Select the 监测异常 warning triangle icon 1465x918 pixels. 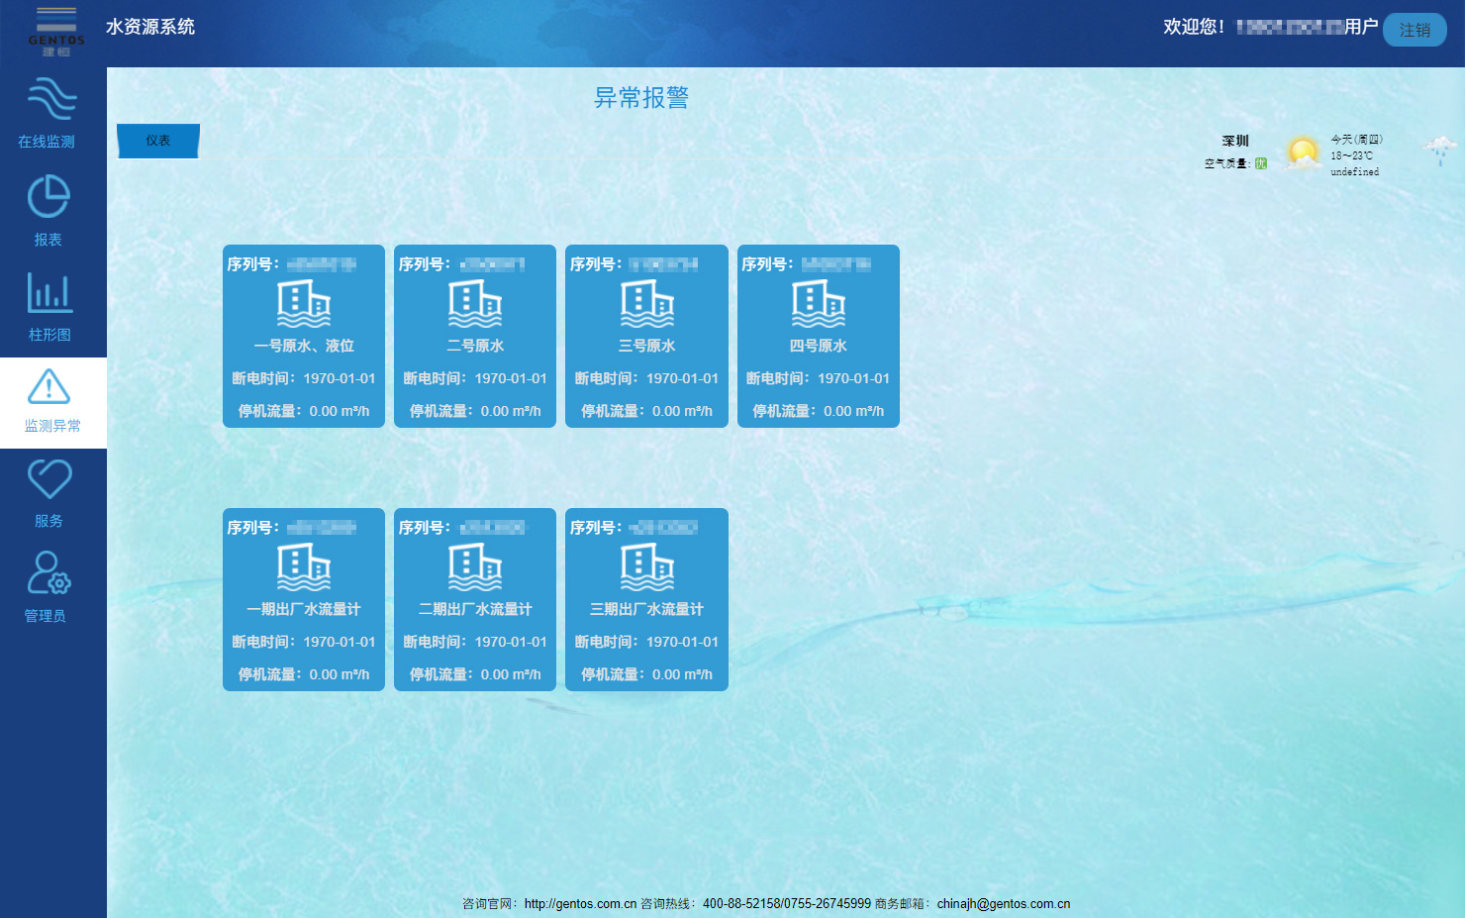coord(49,386)
